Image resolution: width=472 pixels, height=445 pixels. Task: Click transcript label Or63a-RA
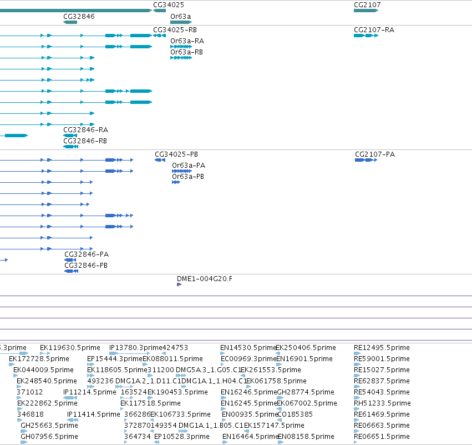pos(187,41)
